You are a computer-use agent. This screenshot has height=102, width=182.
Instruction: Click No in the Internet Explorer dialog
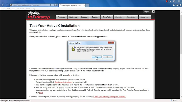(x=107, y=57)
